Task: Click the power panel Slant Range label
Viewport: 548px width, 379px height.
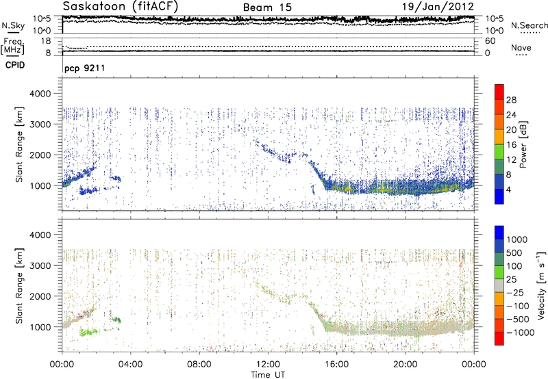Action: pyautogui.click(x=19, y=144)
